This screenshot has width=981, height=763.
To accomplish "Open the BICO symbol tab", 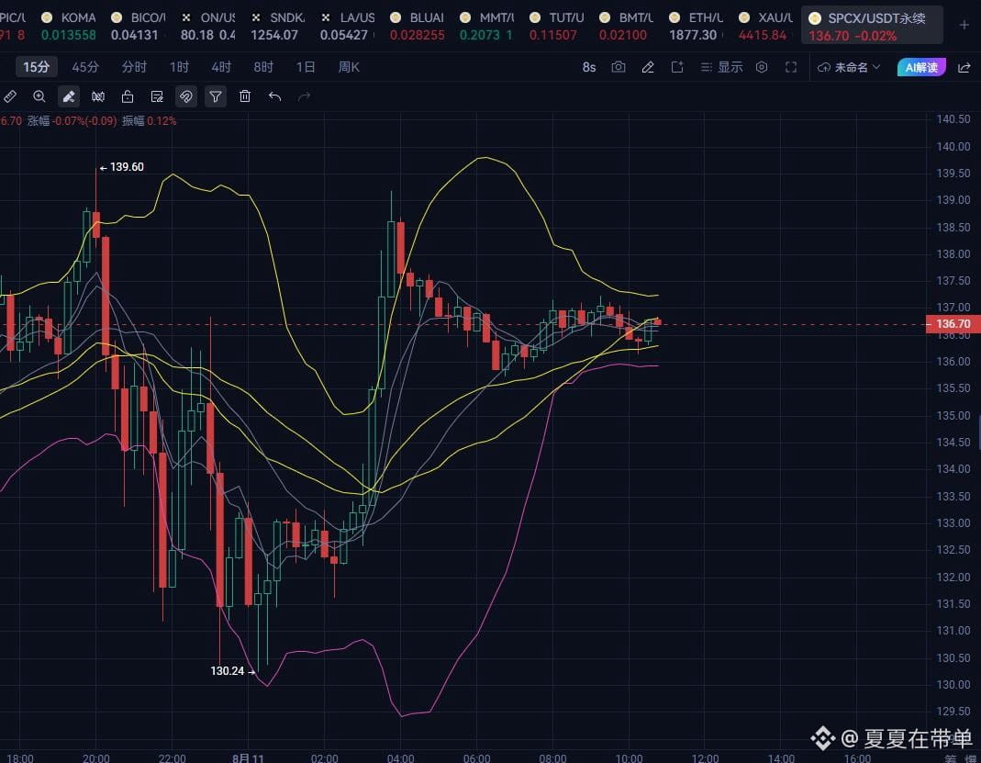I will [x=139, y=26].
